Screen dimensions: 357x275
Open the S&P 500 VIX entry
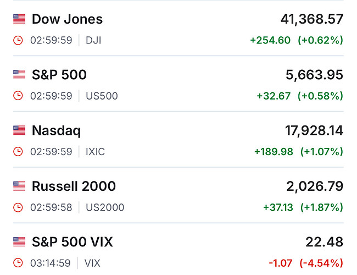coord(72,241)
